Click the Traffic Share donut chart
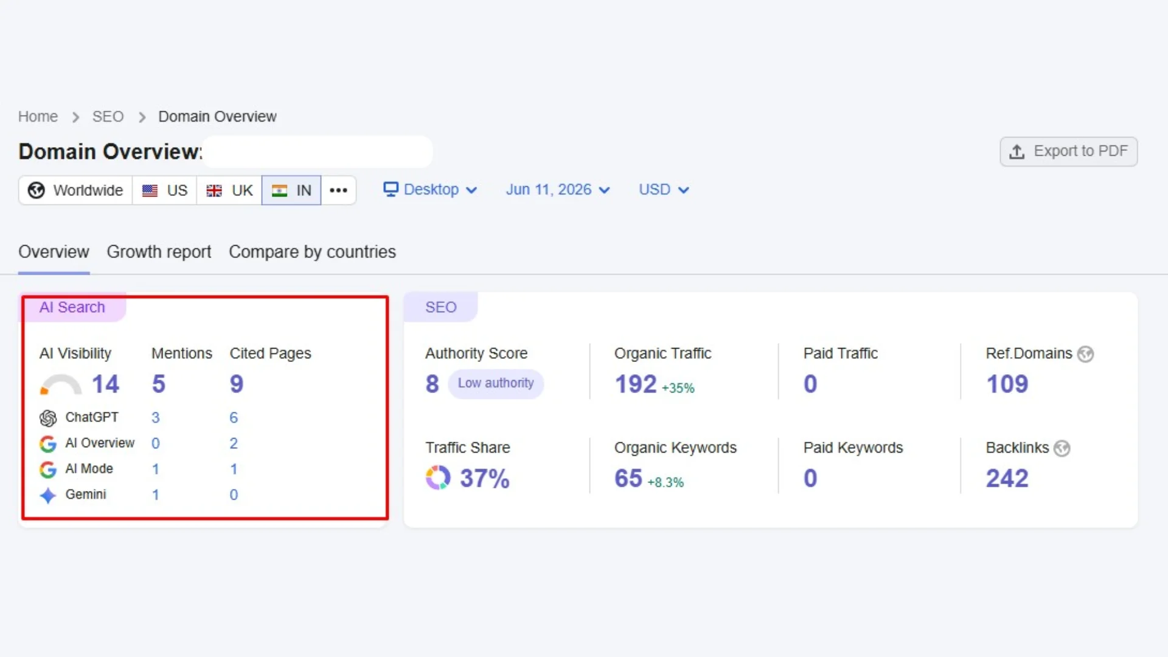 (438, 478)
